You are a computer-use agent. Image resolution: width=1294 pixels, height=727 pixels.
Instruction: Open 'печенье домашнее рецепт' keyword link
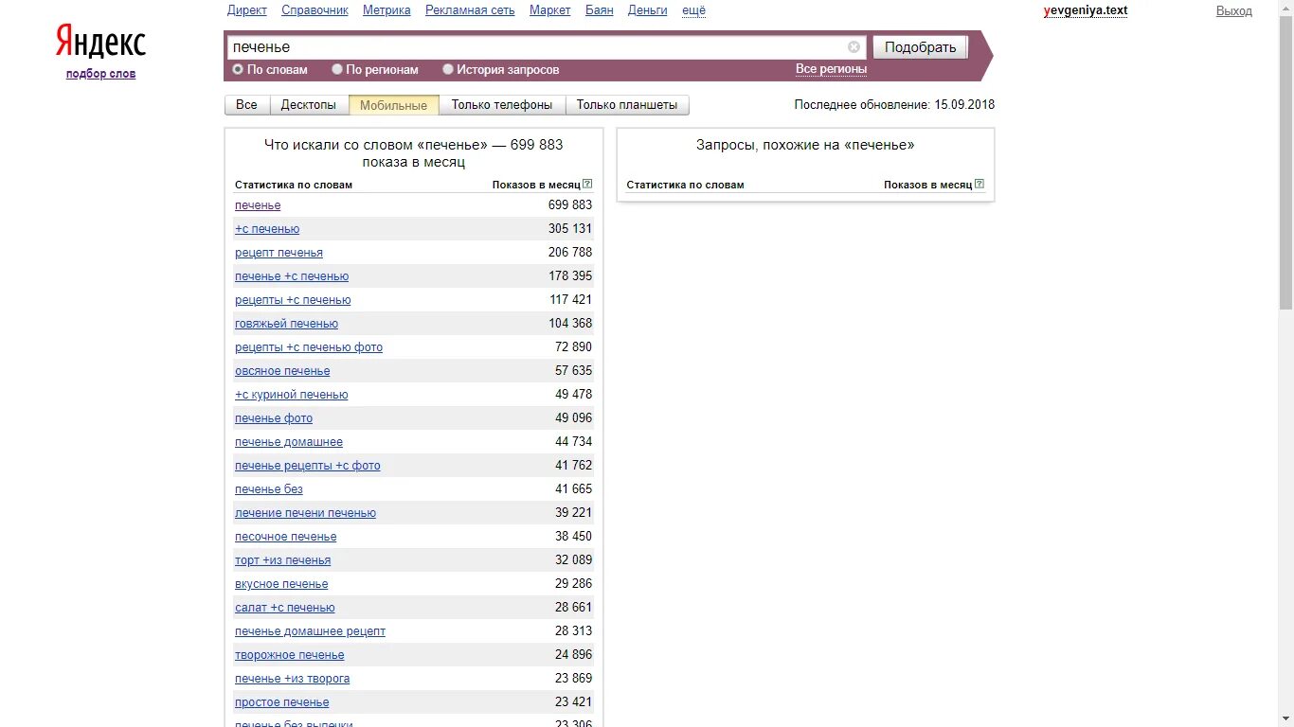click(311, 631)
